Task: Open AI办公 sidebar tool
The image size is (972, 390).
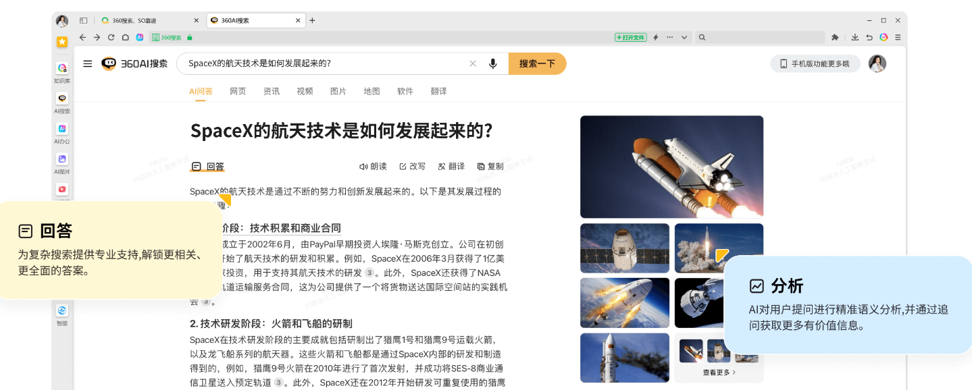Action: click(x=62, y=129)
